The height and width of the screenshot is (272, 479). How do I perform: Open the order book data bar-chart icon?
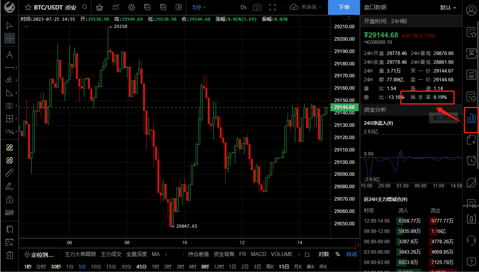[x=471, y=118]
